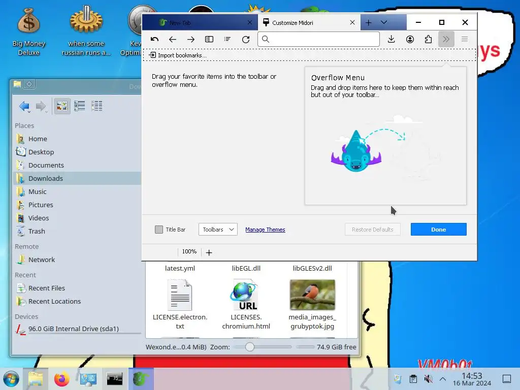Open Trash in the Places panel
Image resolution: width=520 pixels, height=390 pixels.
(77, 232)
